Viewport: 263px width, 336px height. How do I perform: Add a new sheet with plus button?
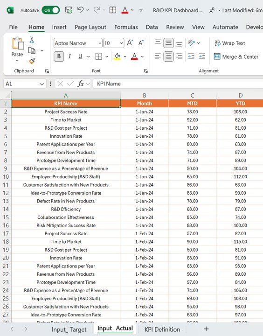(x=206, y=329)
